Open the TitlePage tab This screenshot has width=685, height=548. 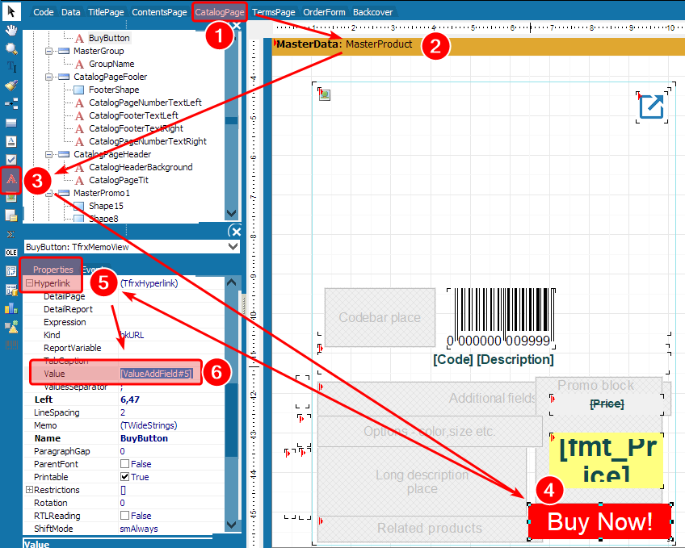[x=106, y=12]
